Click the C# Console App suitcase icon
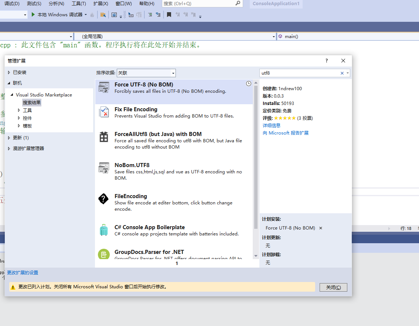 104,230
